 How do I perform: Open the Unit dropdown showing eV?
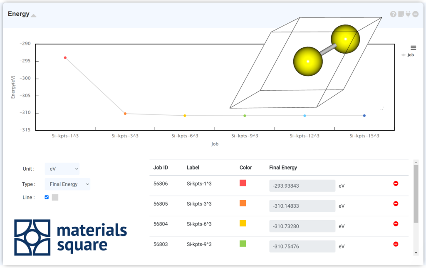coord(62,169)
